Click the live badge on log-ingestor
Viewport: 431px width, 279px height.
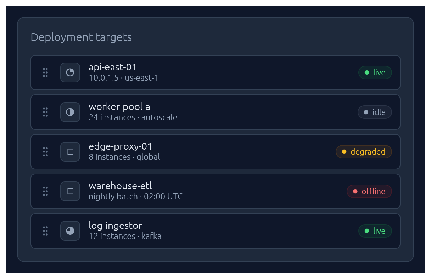pyautogui.click(x=375, y=231)
